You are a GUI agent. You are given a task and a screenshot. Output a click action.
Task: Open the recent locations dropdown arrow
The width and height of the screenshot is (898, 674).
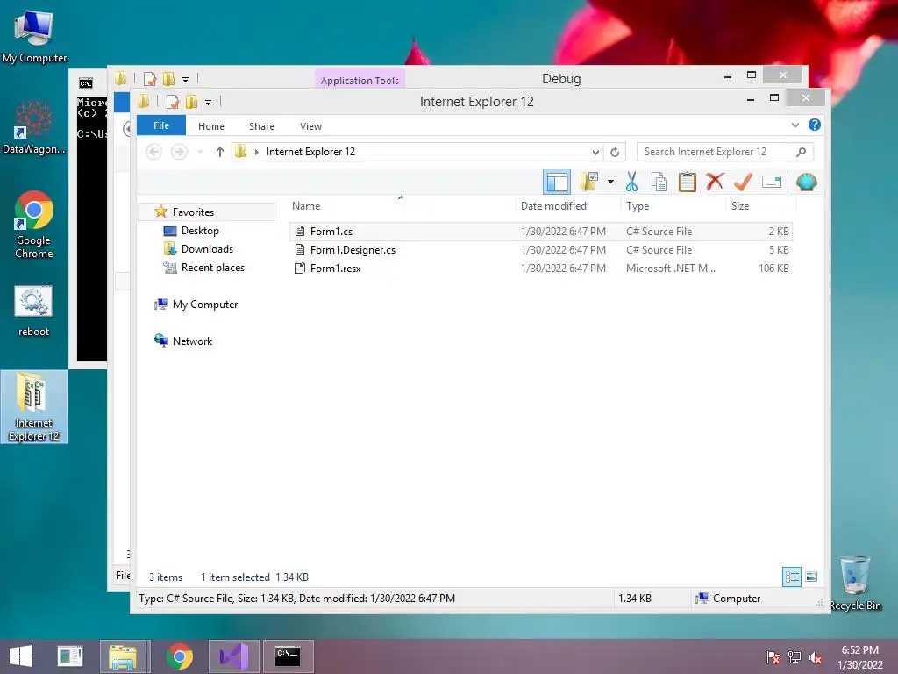tap(200, 152)
